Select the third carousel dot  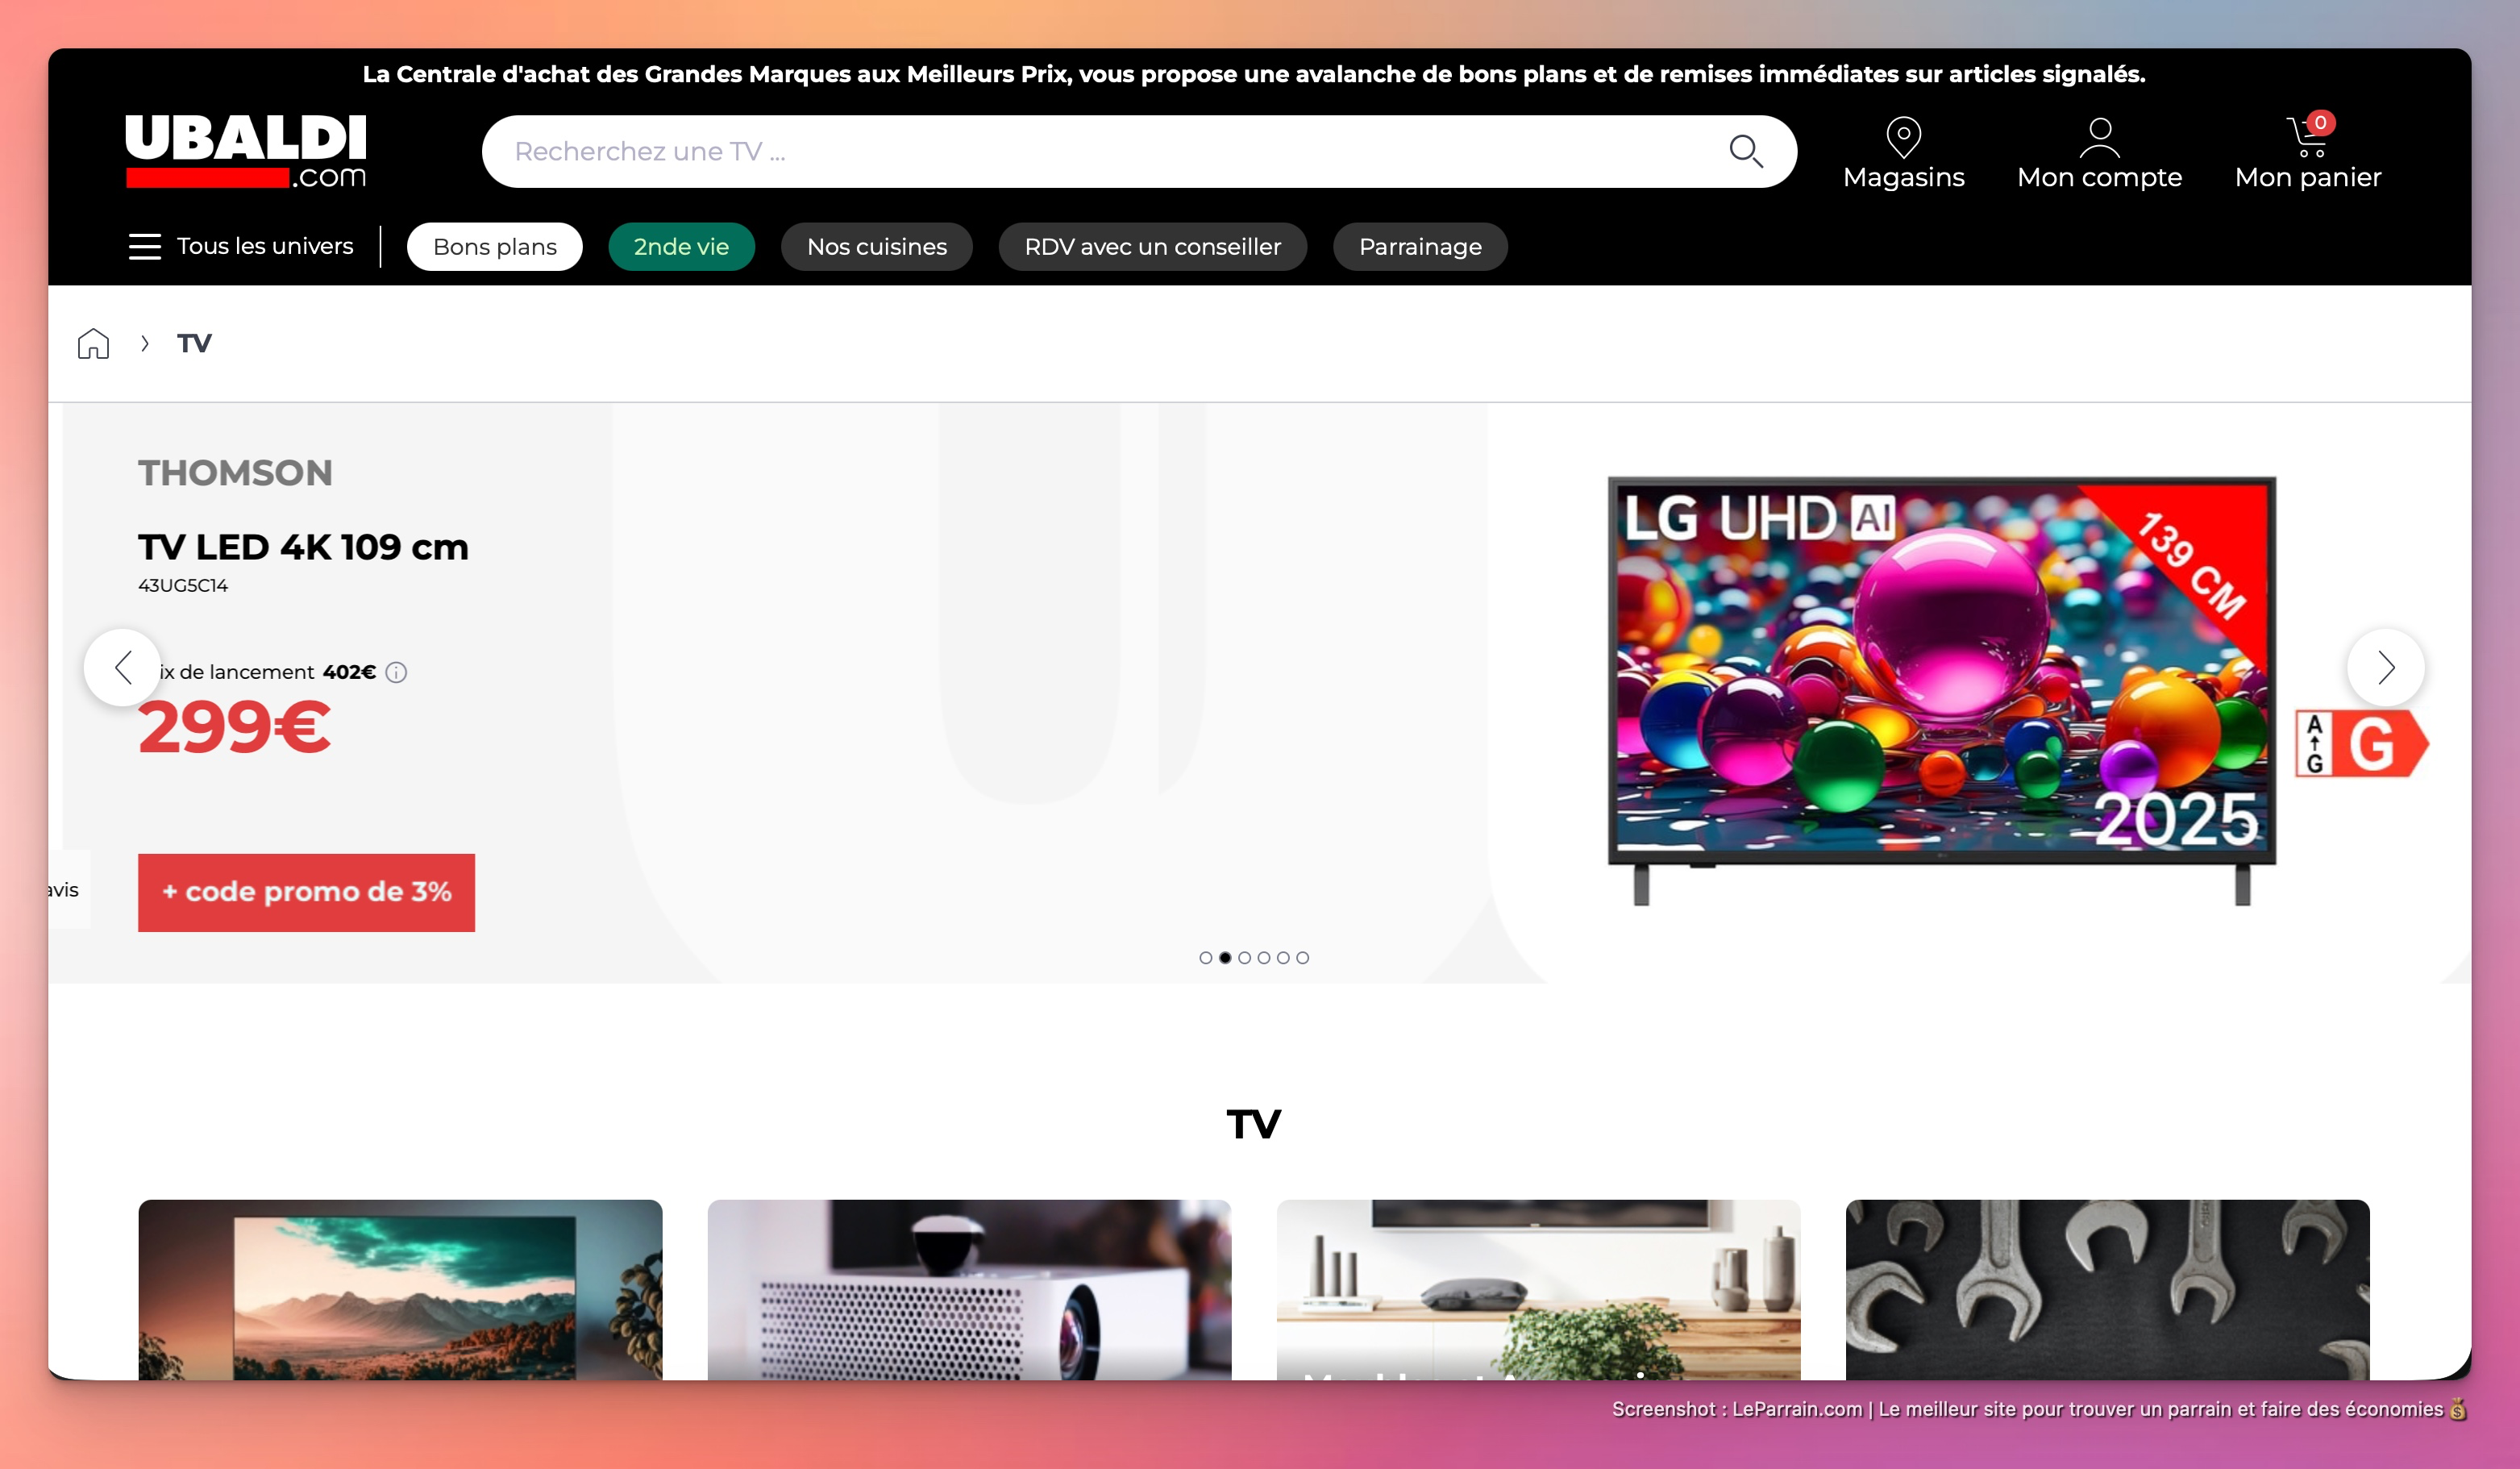coord(1244,958)
